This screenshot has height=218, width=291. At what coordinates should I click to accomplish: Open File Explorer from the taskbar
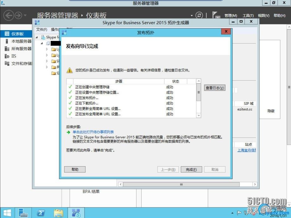coord(58,213)
